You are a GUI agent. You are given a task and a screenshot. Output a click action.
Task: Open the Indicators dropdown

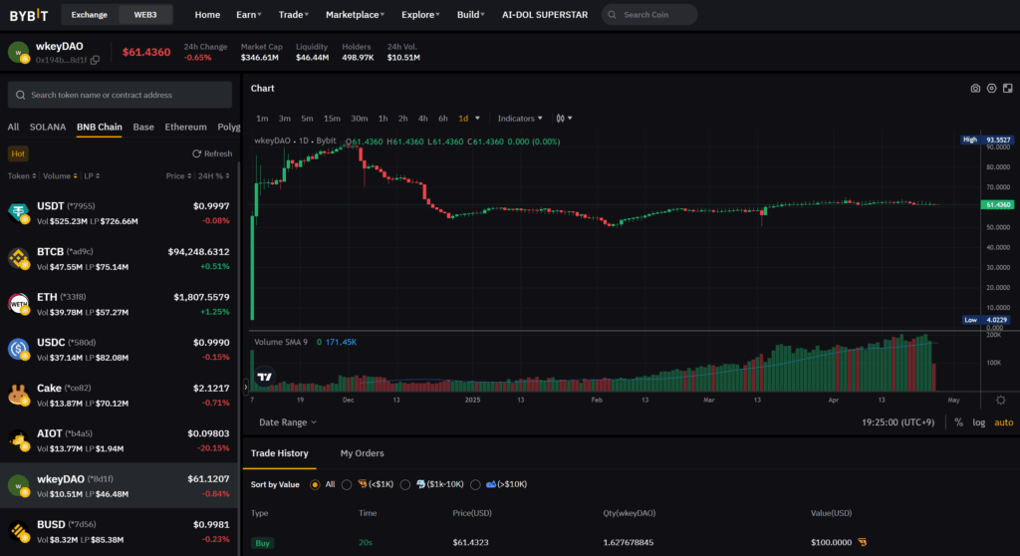pos(520,119)
